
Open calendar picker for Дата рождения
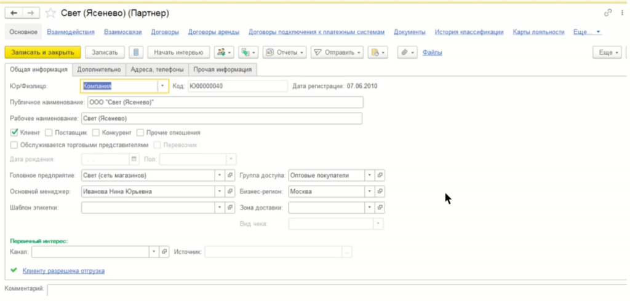point(134,159)
